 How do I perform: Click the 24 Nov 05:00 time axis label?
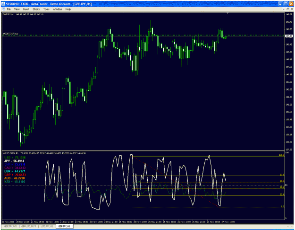tap(81, 221)
